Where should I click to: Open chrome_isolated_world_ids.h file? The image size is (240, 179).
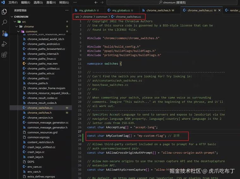pos(46,39)
